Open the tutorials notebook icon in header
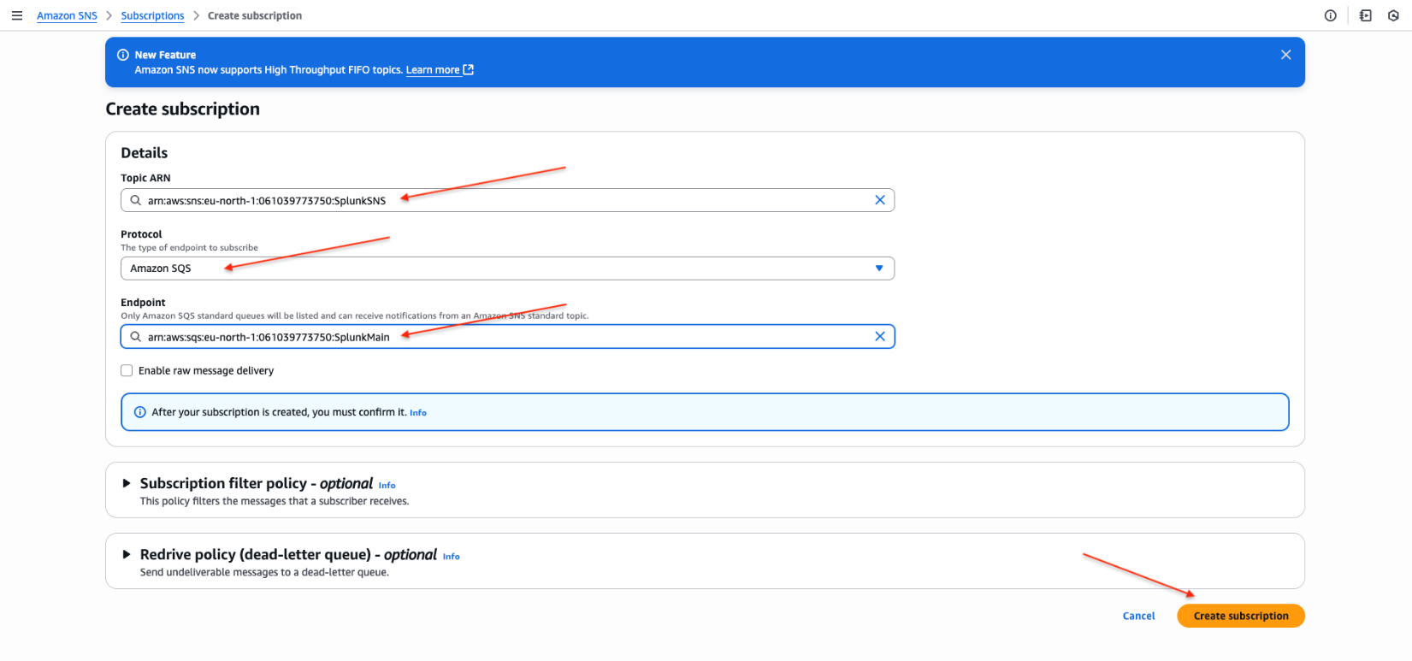 coord(1365,15)
